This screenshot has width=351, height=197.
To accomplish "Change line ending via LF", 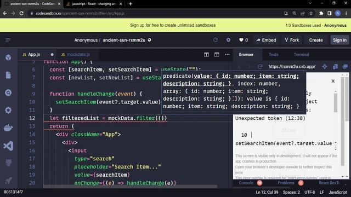I will 322,192.
